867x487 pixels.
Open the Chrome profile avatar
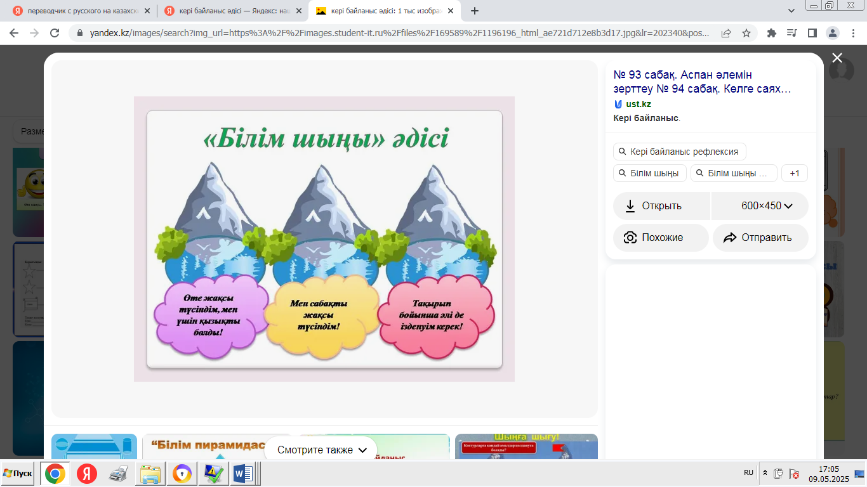click(x=833, y=33)
